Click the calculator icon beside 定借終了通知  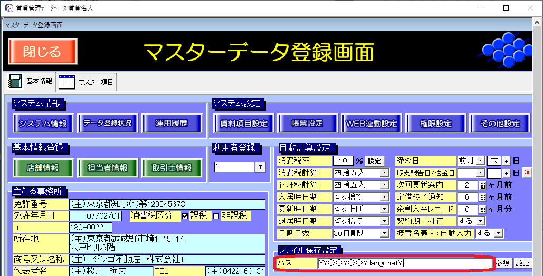coord(482,197)
